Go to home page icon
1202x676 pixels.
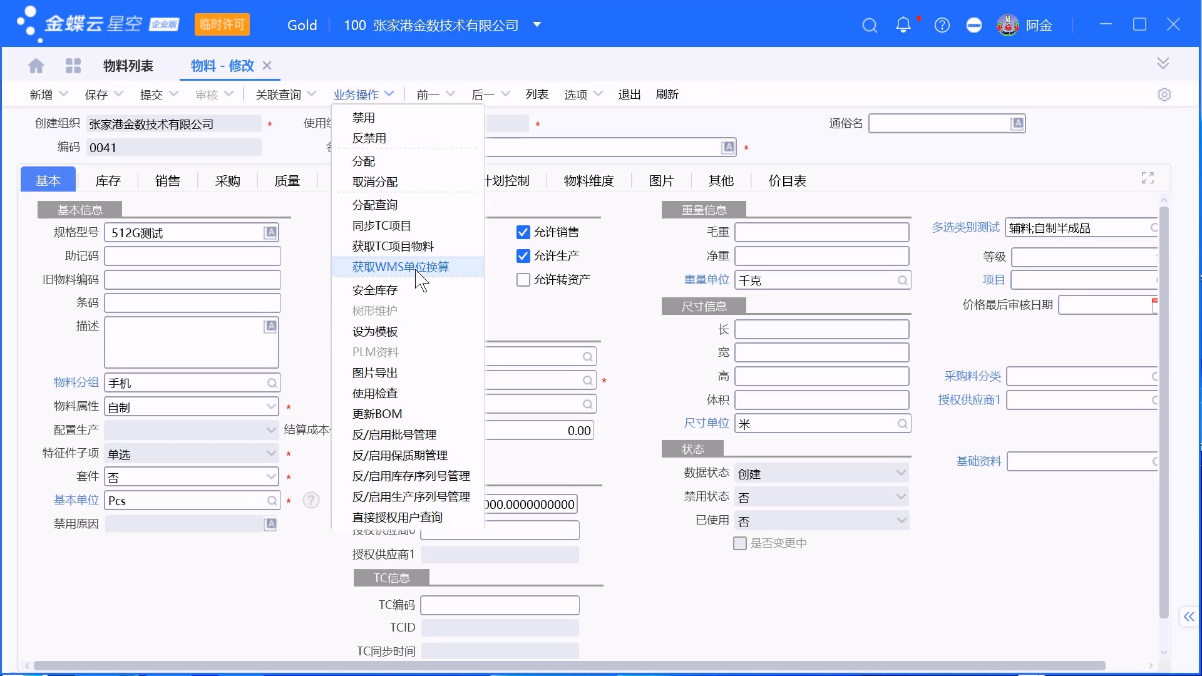click(36, 66)
